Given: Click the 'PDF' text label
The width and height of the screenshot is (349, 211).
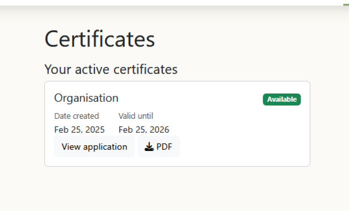Looking at the screenshot, I should point(164,147).
